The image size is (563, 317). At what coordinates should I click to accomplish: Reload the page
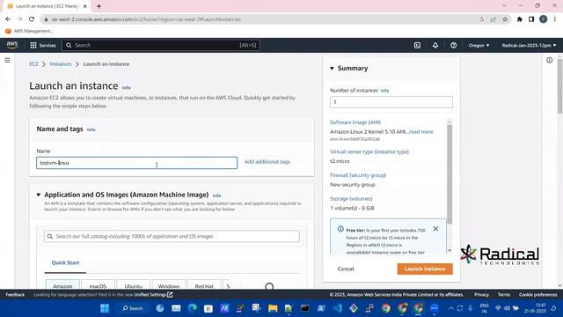[x=32, y=19]
